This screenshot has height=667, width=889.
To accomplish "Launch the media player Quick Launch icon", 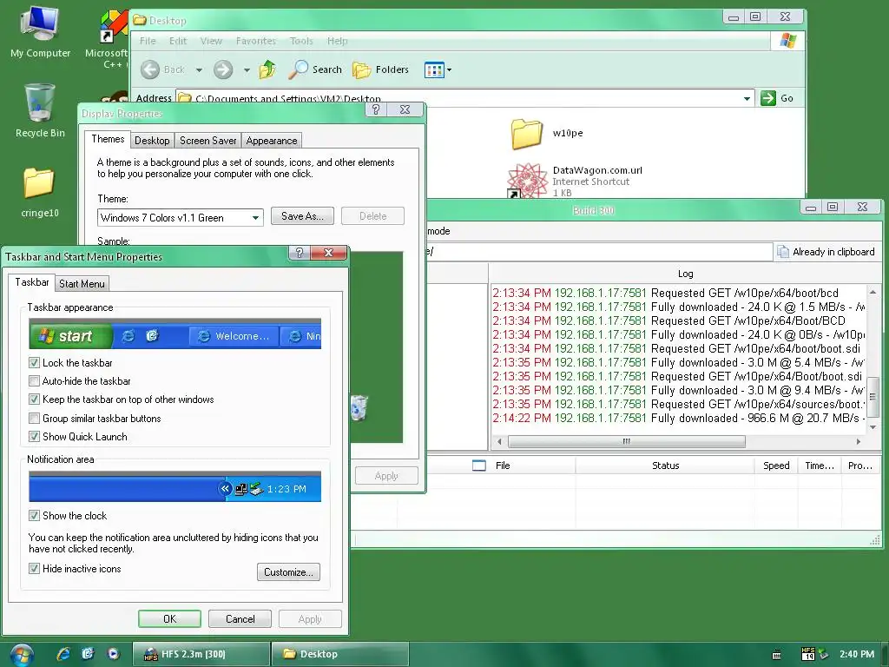I will pos(114,653).
